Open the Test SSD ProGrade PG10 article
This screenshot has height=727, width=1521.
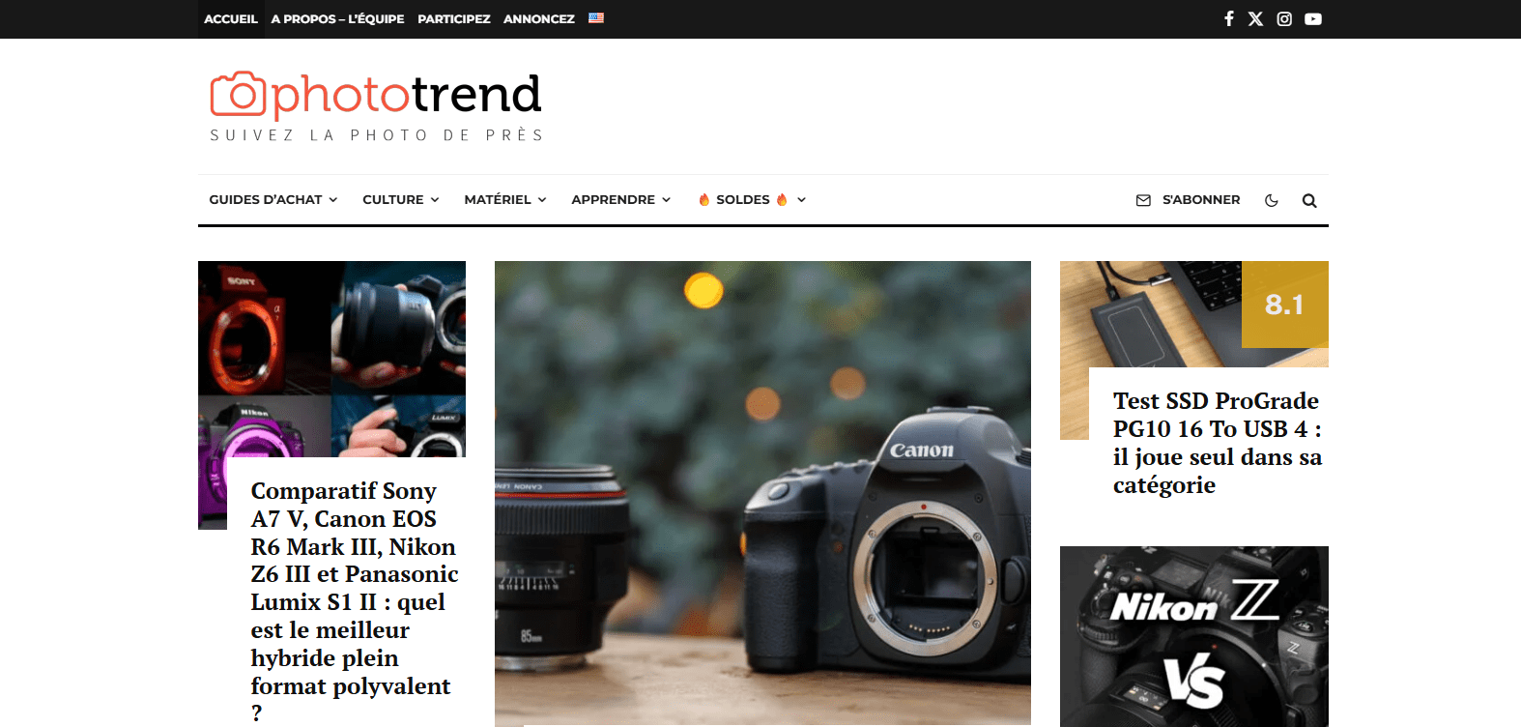[x=1217, y=443]
